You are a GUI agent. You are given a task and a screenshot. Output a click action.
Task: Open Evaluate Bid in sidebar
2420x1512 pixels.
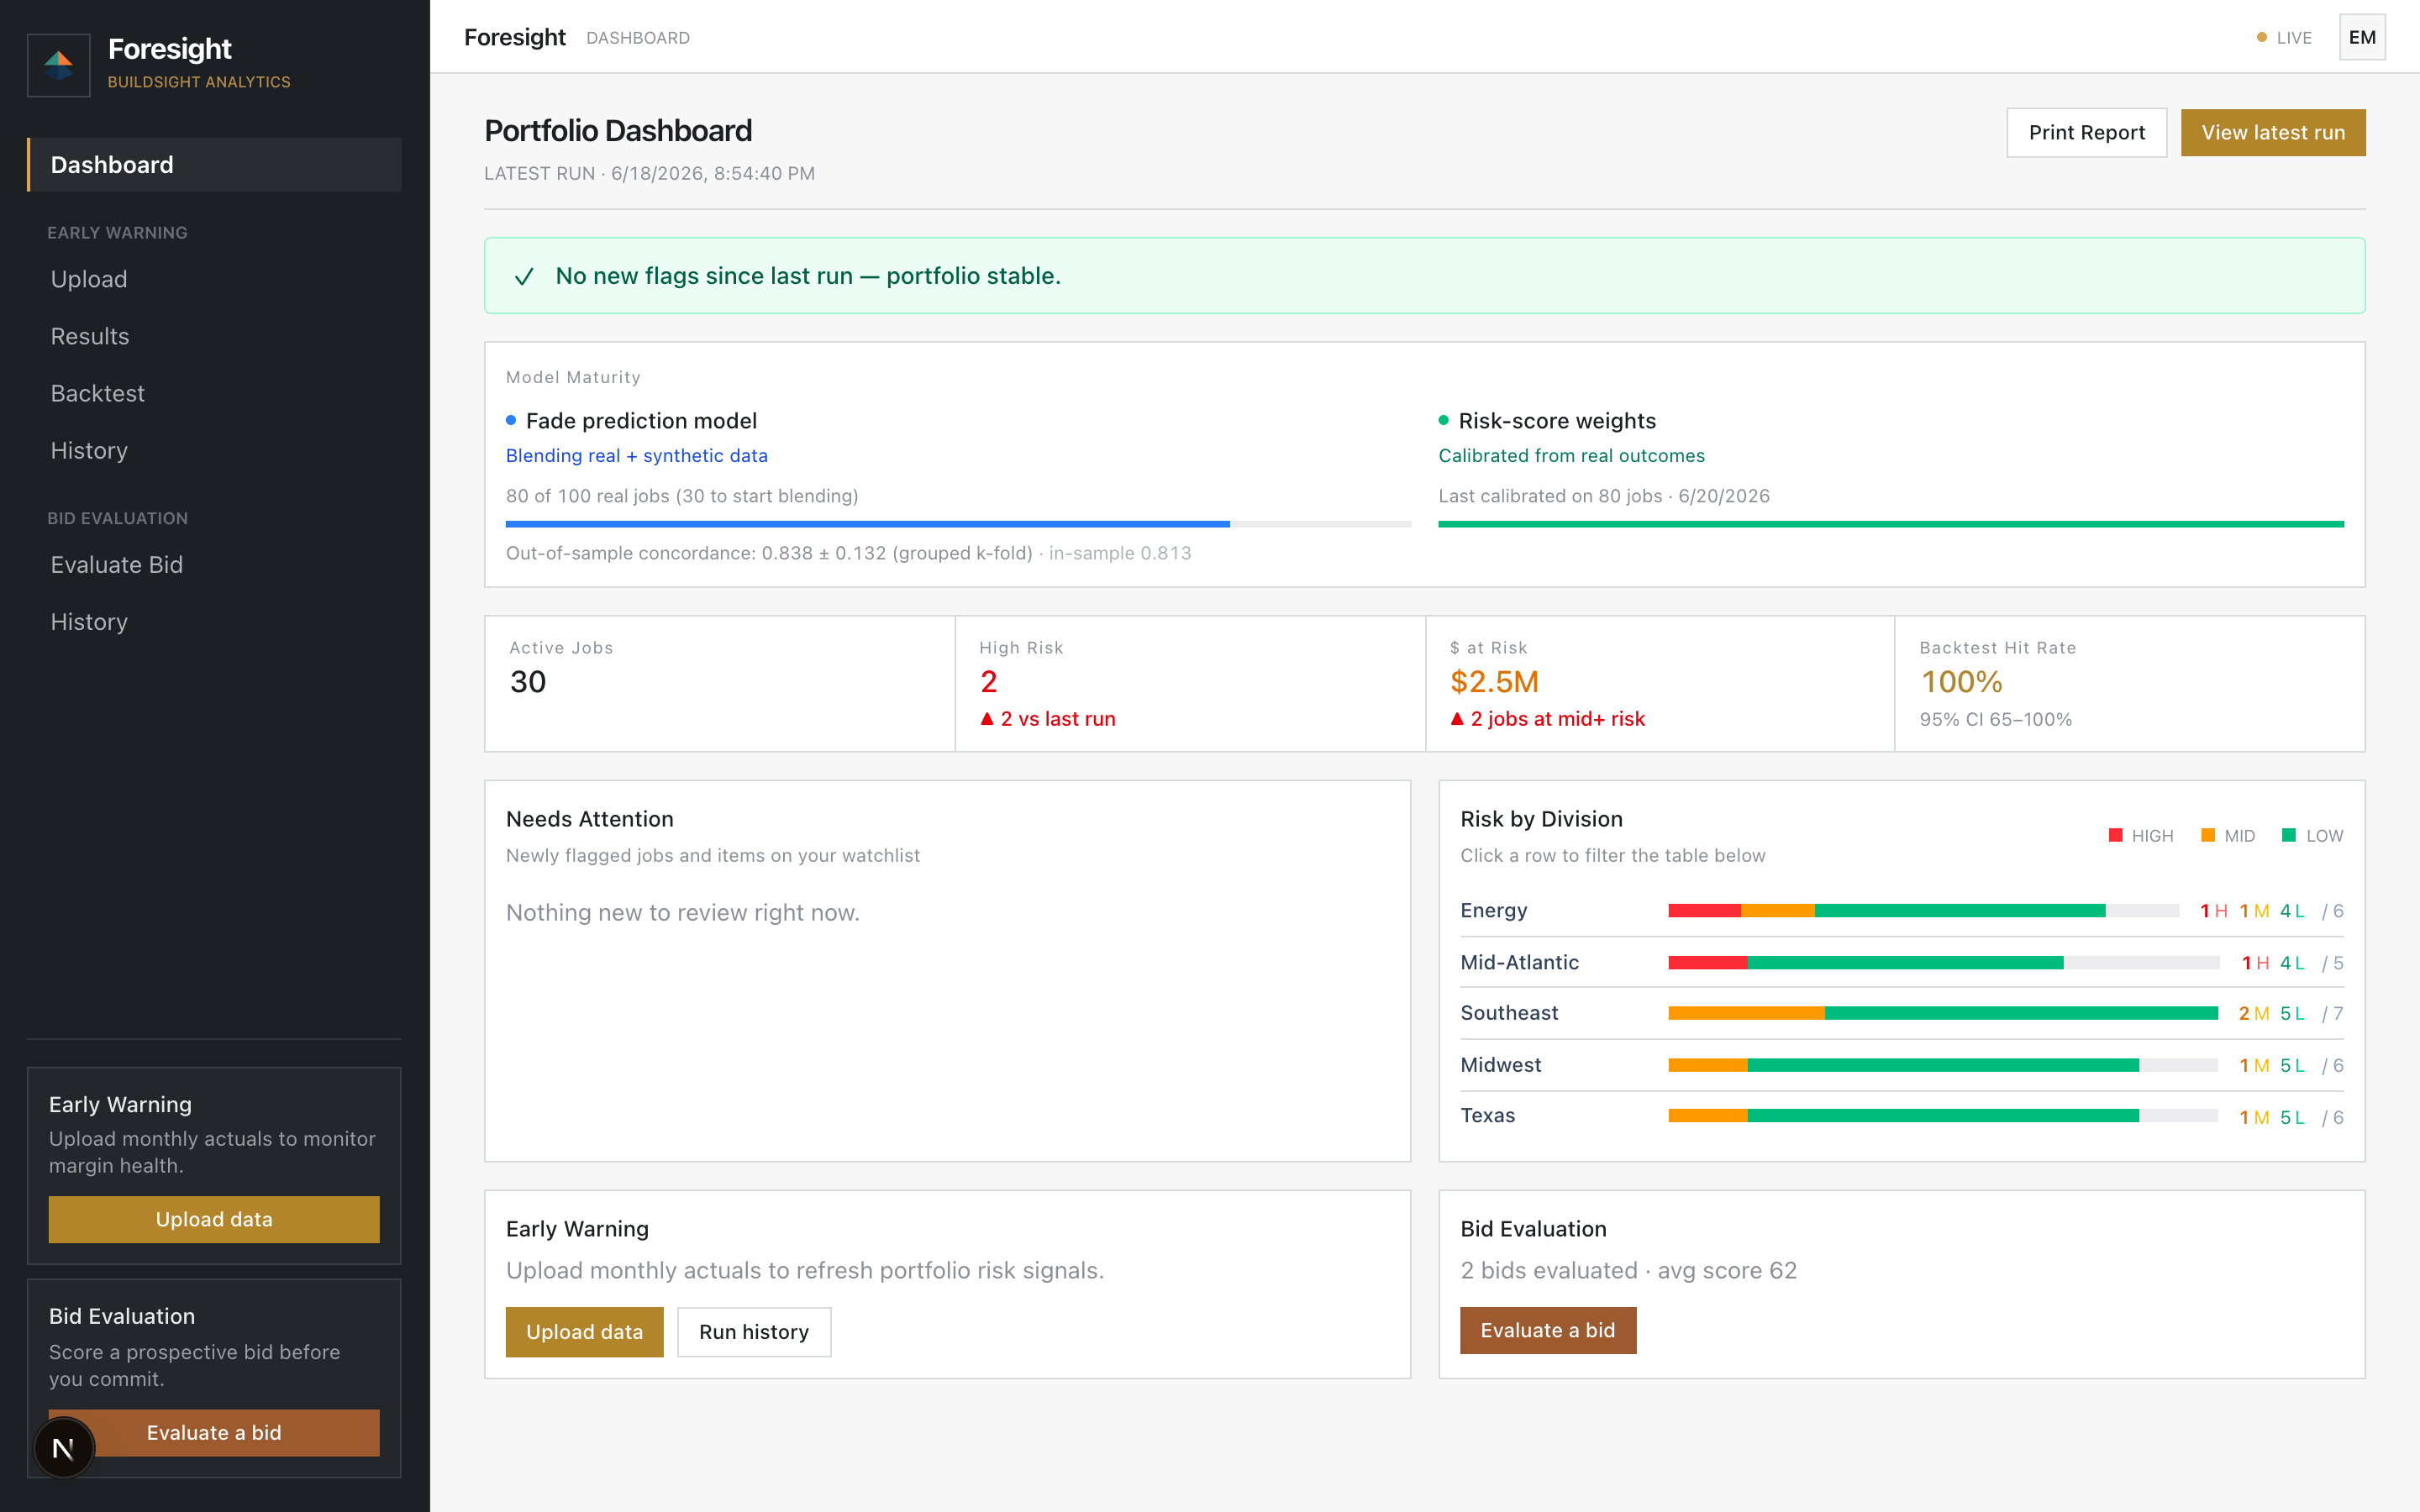click(x=117, y=564)
